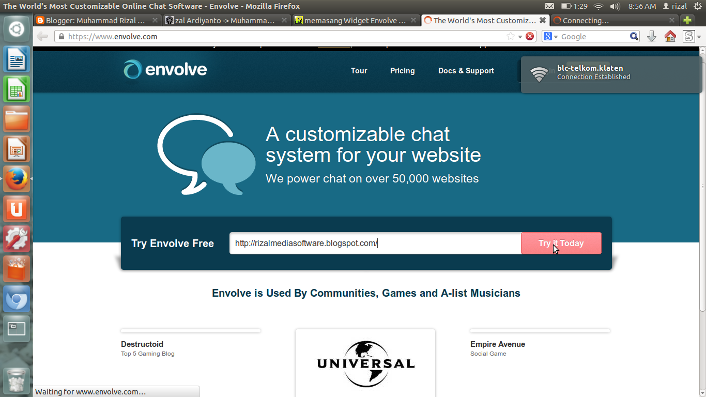Open the rizal user menu
Viewport: 706px width, 397px height.
[x=675, y=6]
